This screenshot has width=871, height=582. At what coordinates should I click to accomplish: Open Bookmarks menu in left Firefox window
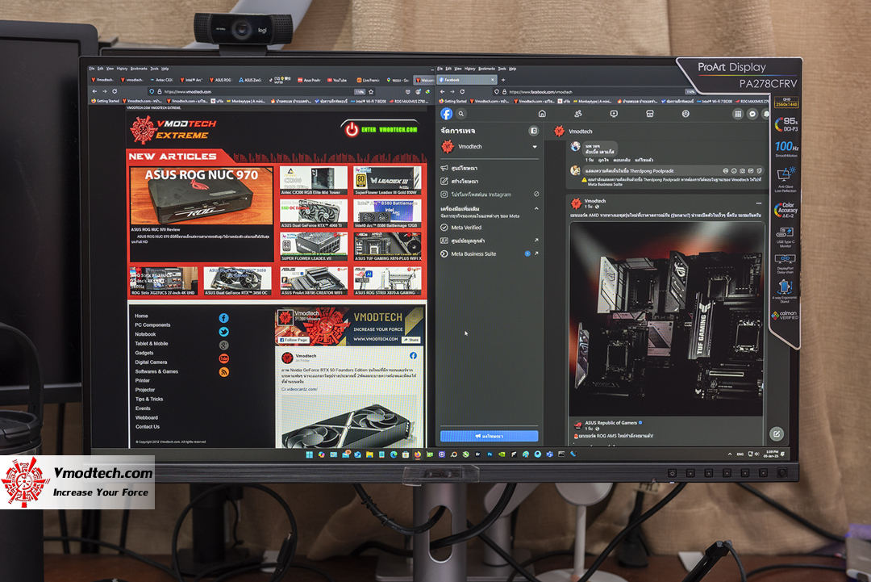pyautogui.click(x=139, y=69)
